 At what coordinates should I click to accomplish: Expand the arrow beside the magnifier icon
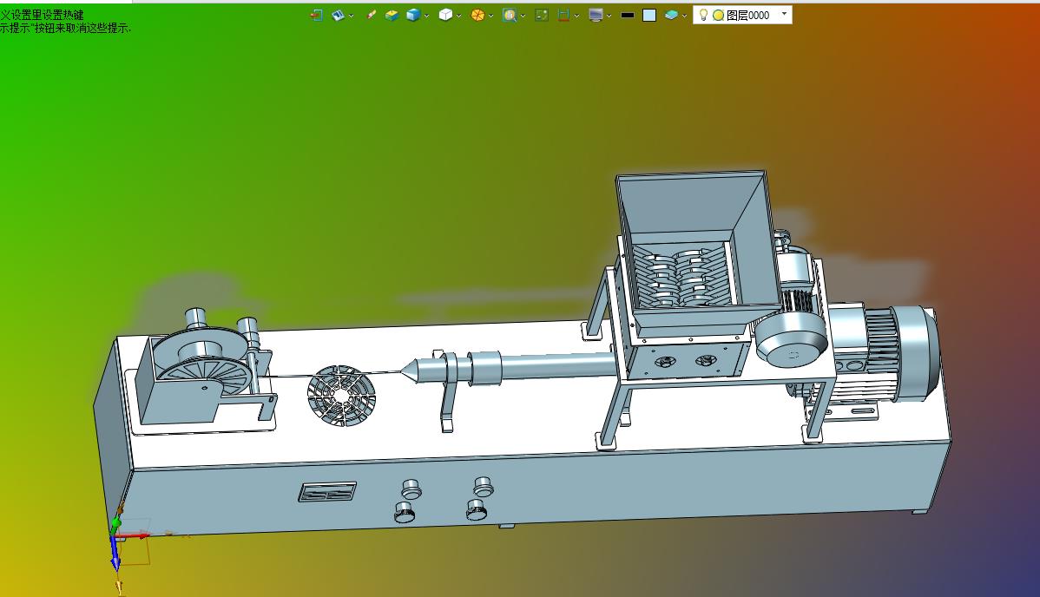523,16
